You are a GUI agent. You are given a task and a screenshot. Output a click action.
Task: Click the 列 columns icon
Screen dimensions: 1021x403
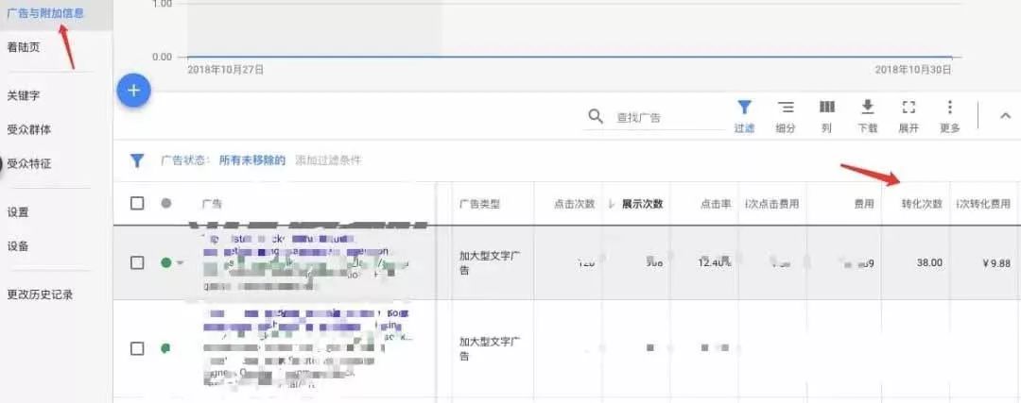coord(826,108)
